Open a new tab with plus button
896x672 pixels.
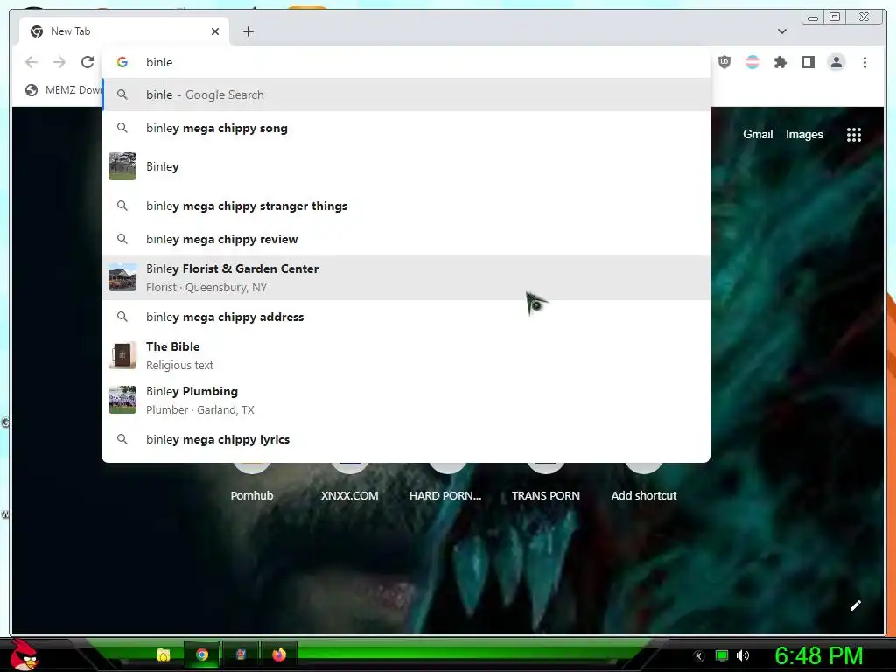click(248, 31)
